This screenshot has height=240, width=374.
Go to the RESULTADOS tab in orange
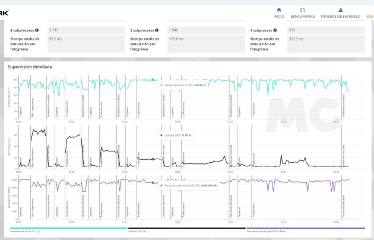[x=370, y=17]
